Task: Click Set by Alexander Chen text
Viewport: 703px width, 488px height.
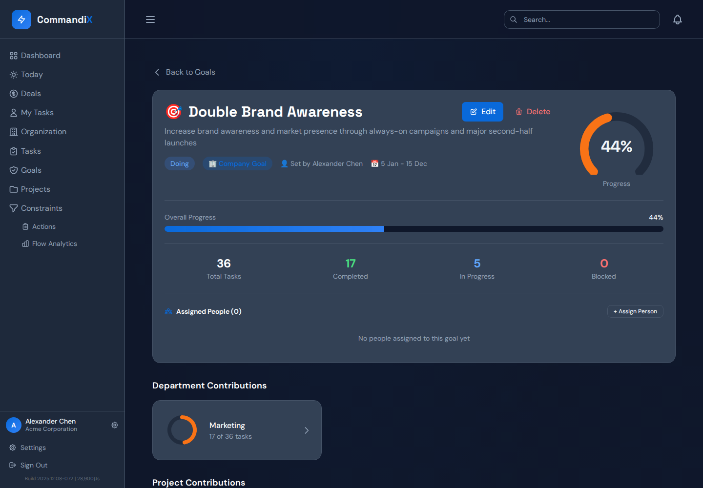Action: (x=322, y=163)
